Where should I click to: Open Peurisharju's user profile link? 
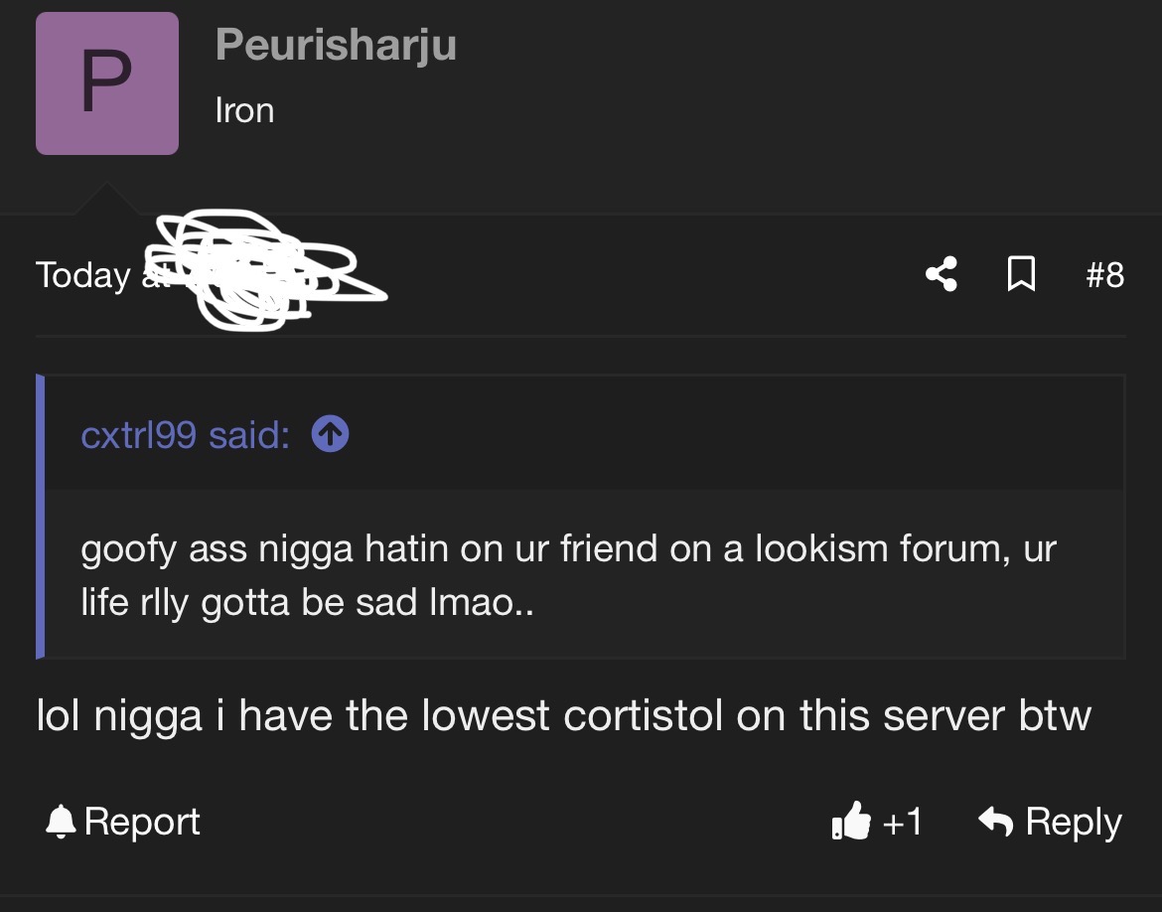tap(336, 46)
